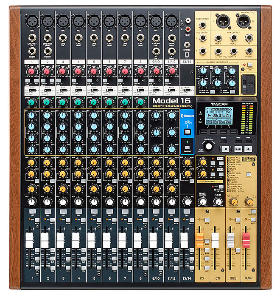Toggle MON 1 AFL button
This screenshot has height=295, width=280.
pos(221,163)
